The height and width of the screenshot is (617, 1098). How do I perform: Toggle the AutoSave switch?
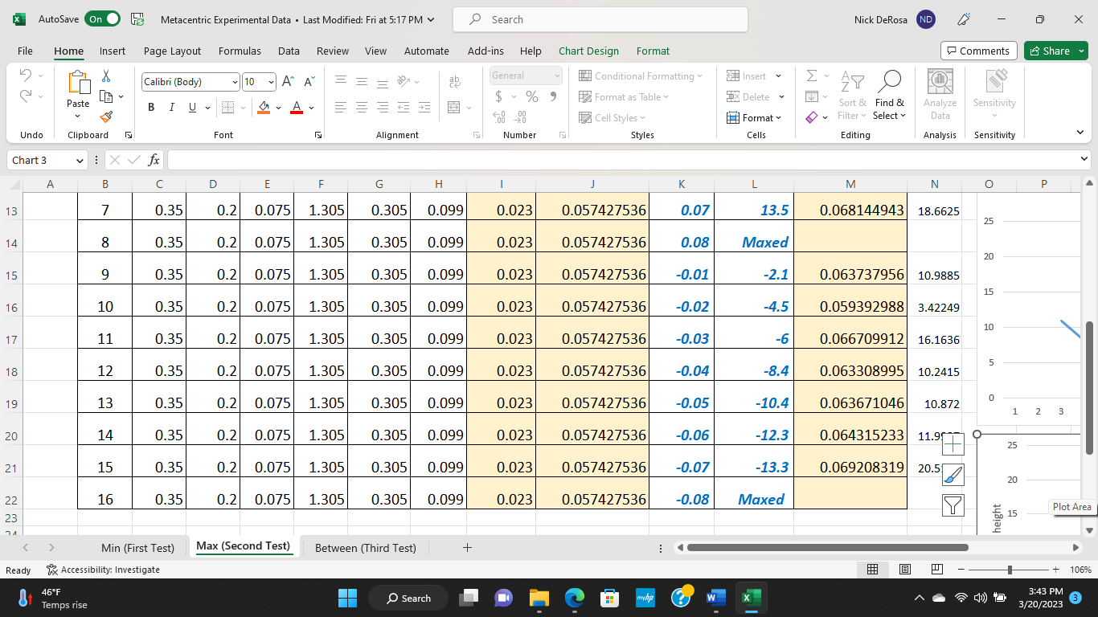point(102,19)
